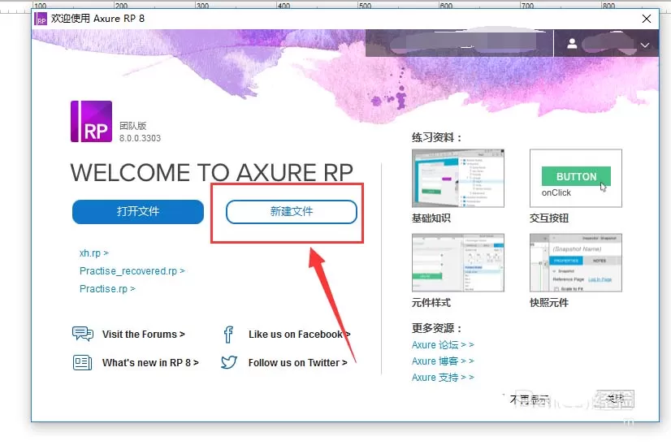Click the version number 8.0.0.3303

tap(140, 138)
